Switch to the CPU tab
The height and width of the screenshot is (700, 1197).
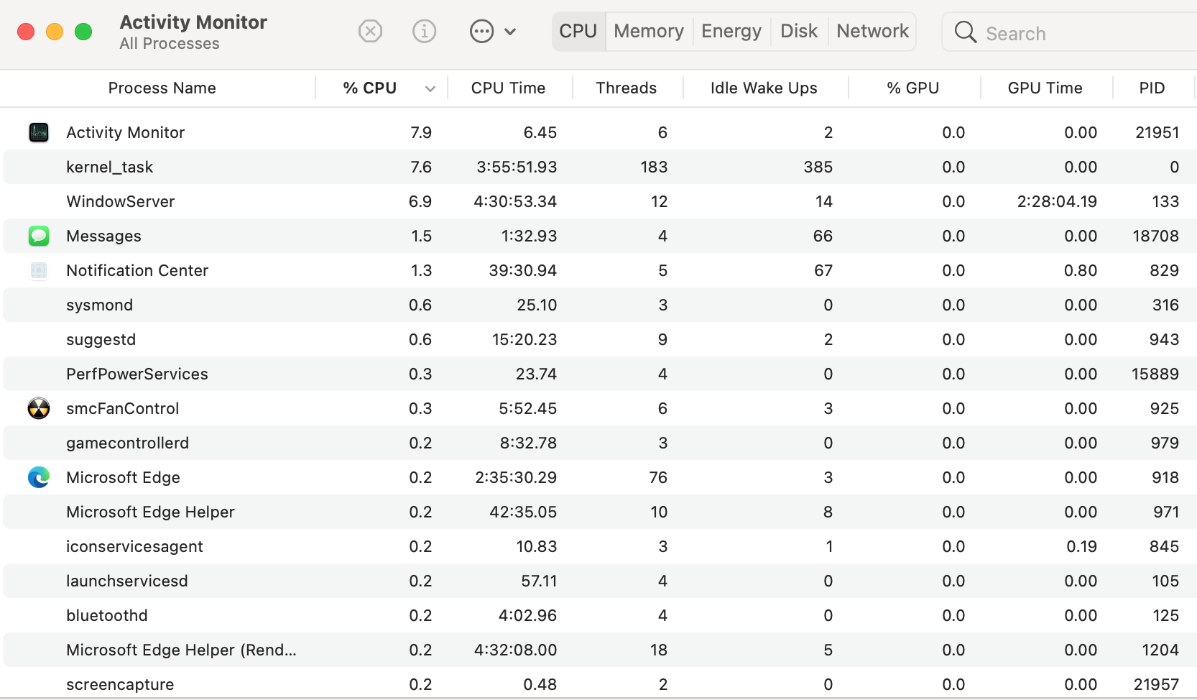point(578,32)
